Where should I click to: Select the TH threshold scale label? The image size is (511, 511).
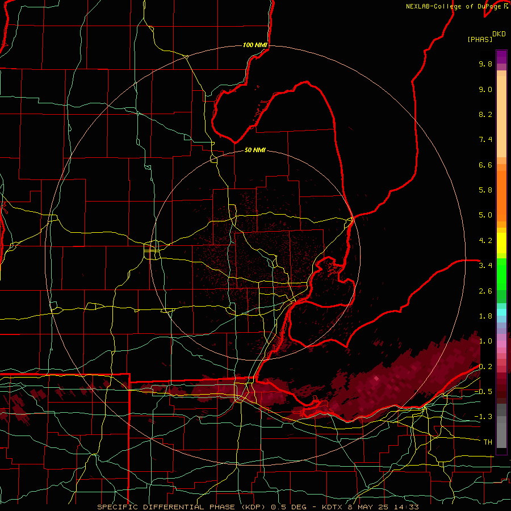[488, 442]
